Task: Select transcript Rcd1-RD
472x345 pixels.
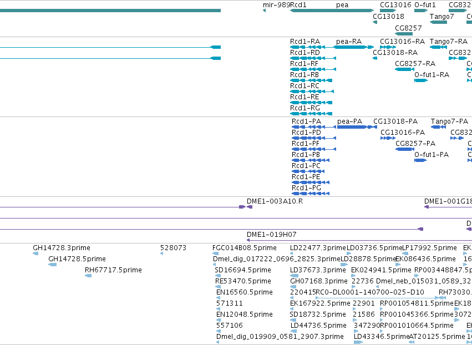Action: click(305, 53)
